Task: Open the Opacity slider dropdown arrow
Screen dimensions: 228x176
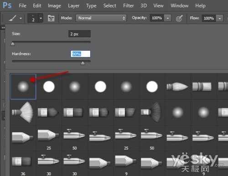Action: click(168, 18)
